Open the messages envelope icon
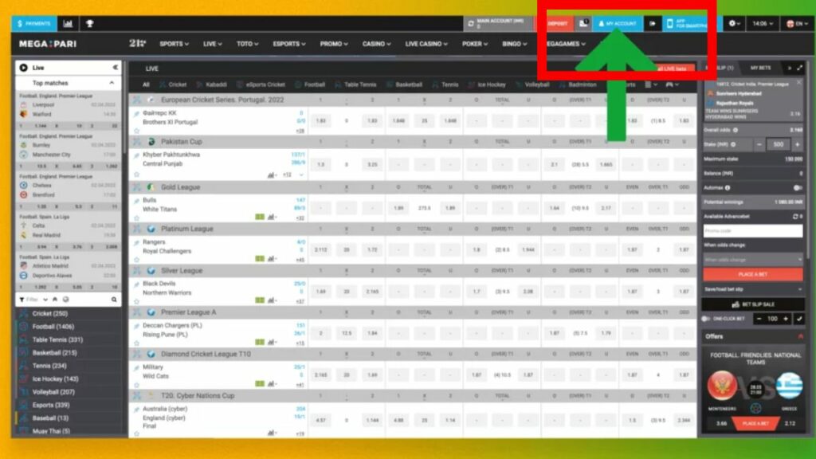816x459 pixels. (x=583, y=23)
